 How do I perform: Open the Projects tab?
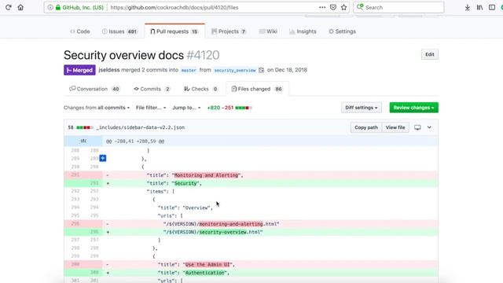pyautogui.click(x=229, y=31)
